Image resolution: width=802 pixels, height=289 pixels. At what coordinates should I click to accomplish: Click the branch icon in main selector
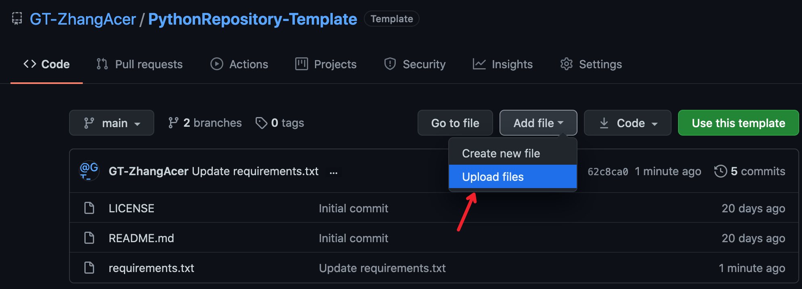pyautogui.click(x=89, y=123)
